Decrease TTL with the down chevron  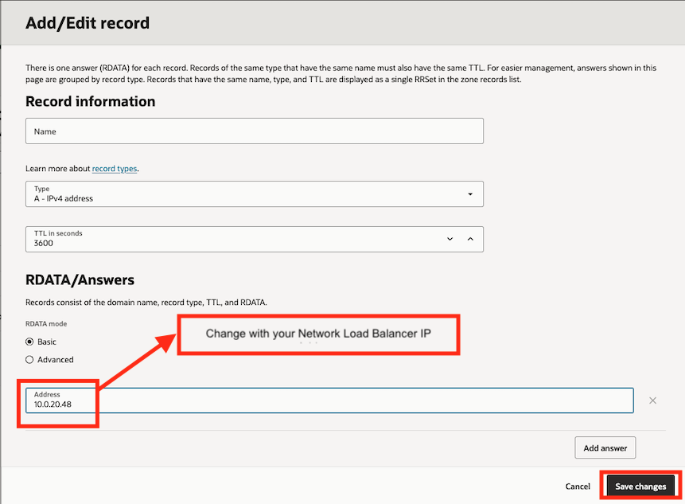tap(450, 239)
